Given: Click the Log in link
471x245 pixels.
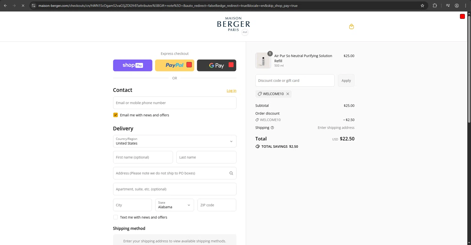Looking at the screenshot, I should click(x=231, y=91).
